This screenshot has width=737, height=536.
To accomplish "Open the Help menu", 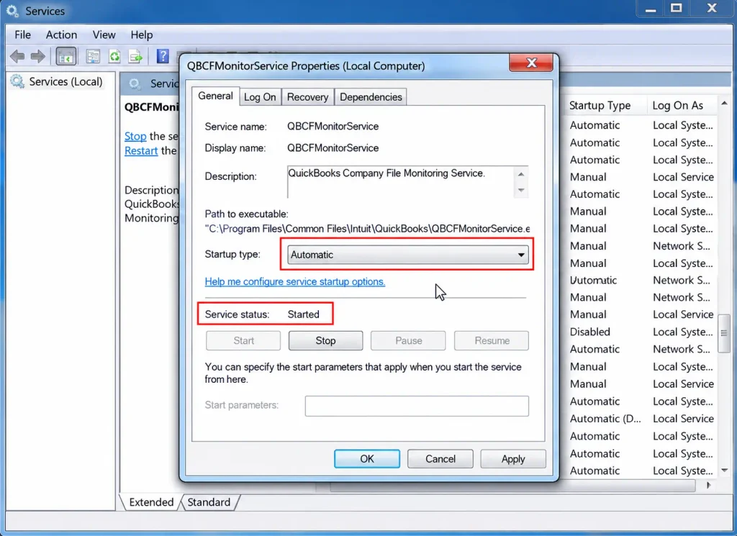I will tap(142, 35).
